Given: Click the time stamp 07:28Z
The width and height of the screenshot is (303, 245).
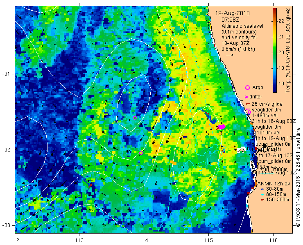Looking at the screenshot, I should [231, 20].
